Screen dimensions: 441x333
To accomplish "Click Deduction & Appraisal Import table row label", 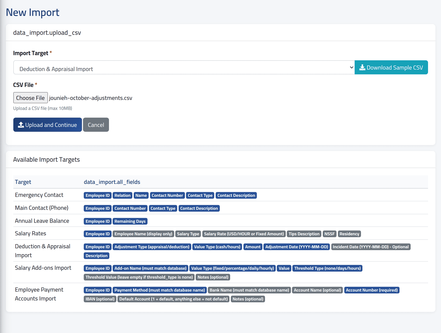I will (x=42, y=251).
